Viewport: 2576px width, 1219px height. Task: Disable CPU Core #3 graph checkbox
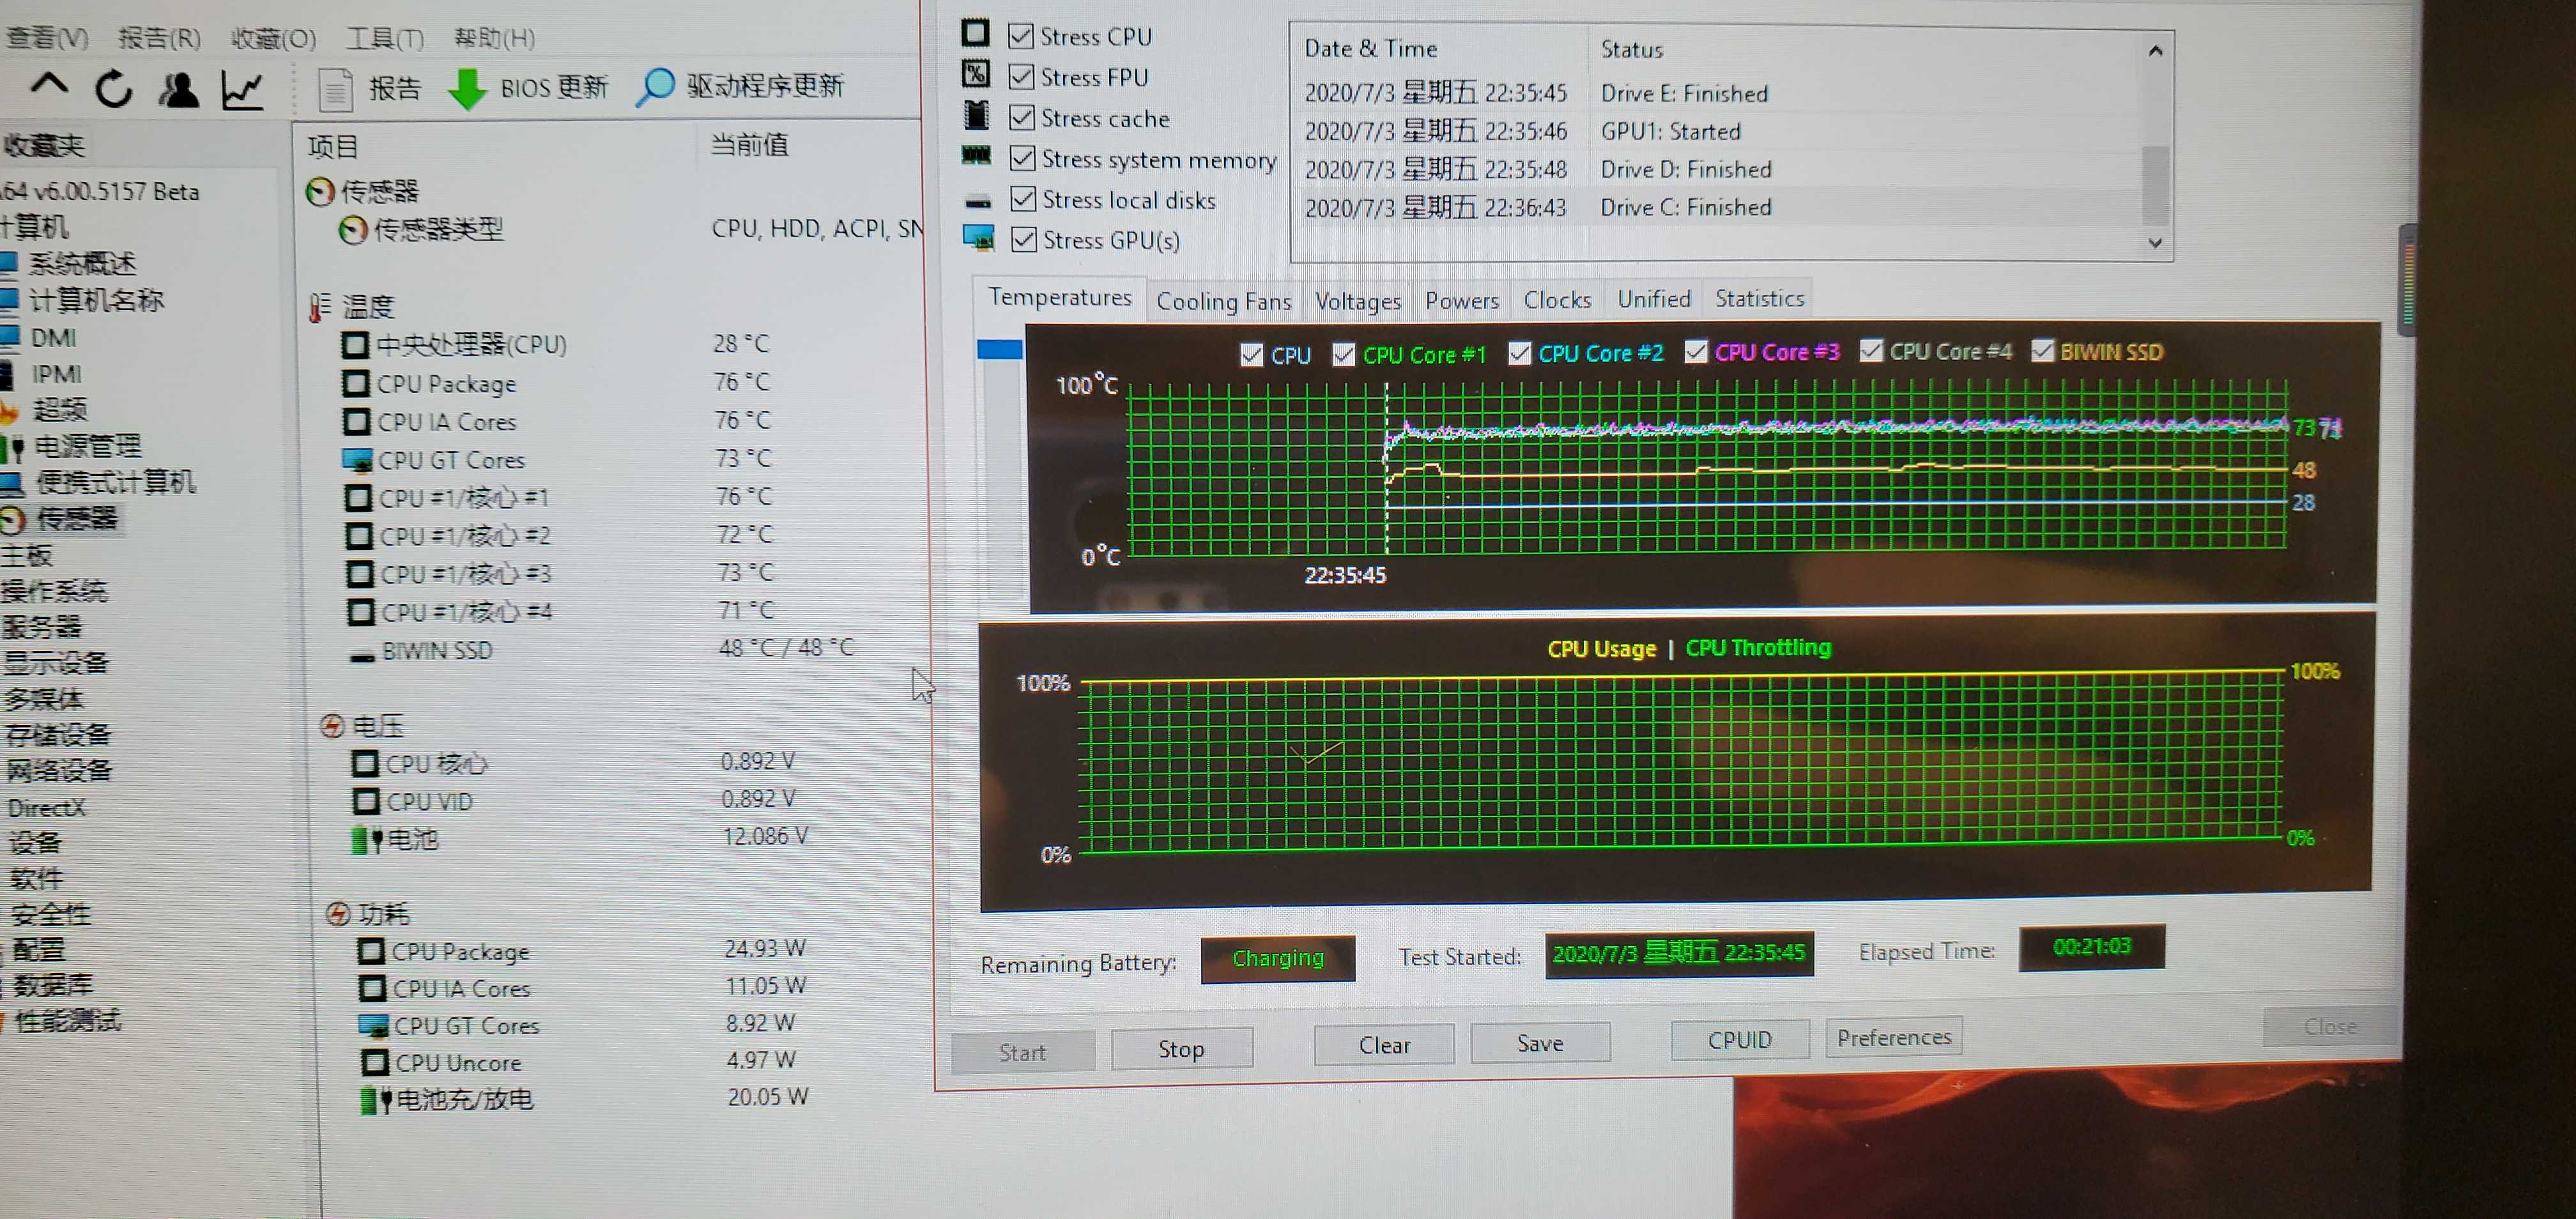pyautogui.click(x=1696, y=352)
